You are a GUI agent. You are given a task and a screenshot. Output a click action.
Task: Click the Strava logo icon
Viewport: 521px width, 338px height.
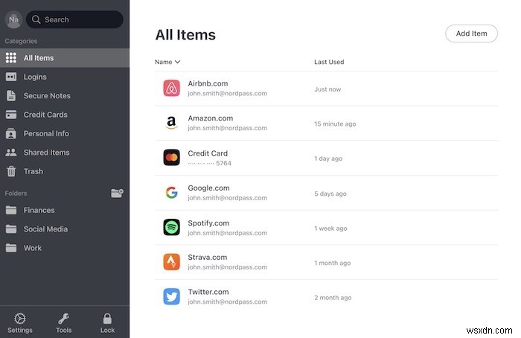click(171, 262)
